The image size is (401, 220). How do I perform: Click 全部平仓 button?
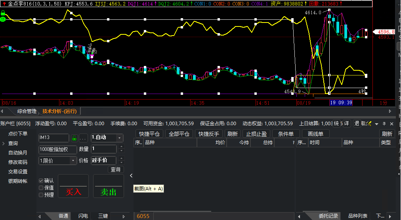point(179,134)
